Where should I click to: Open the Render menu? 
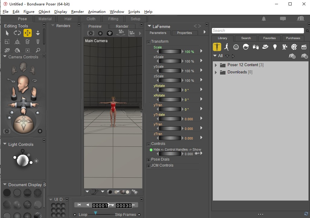click(78, 12)
